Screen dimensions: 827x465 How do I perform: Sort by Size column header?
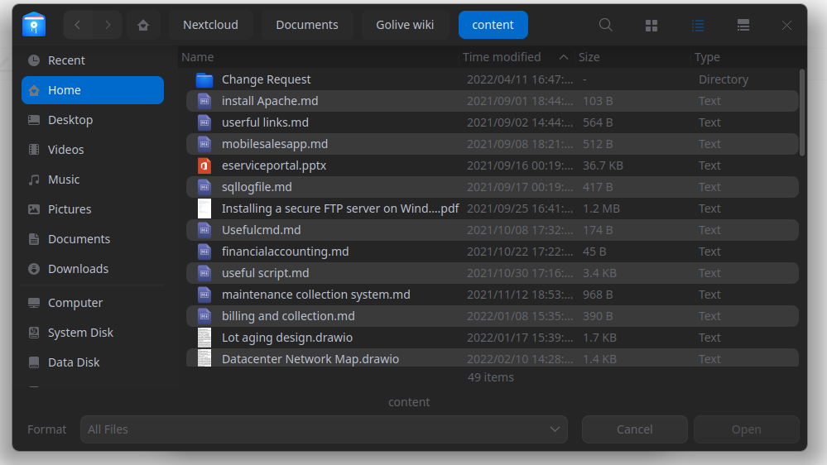coord(589,57)
